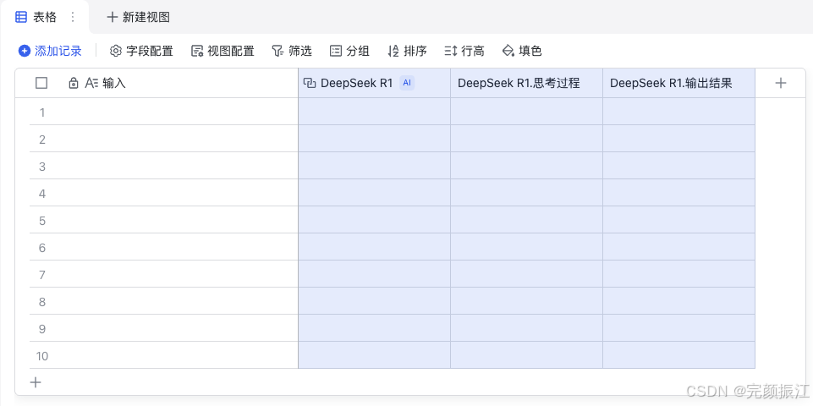This screenshot has height=406, width=813.
Task: Click the funnel filter icon
Action: click(x=278, y=51)
